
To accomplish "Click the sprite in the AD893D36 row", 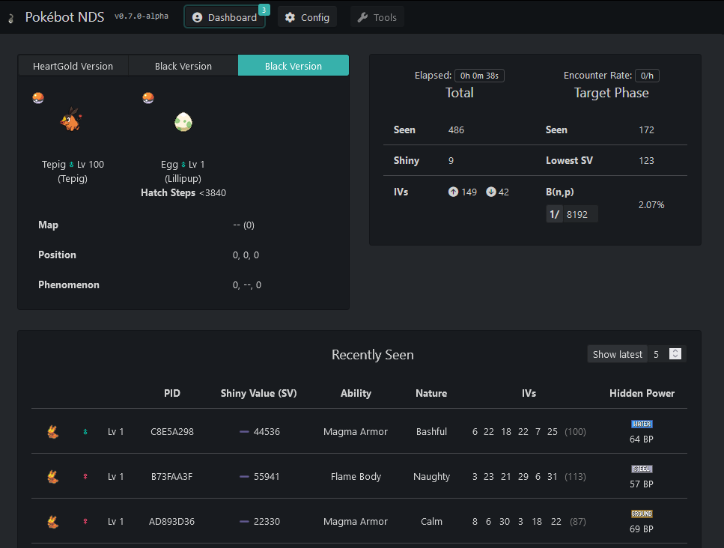I will pos(53,521).
